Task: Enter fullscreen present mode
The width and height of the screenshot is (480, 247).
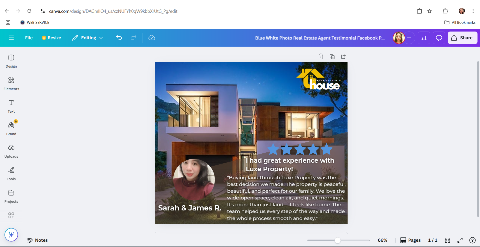Action: (460, 240)
